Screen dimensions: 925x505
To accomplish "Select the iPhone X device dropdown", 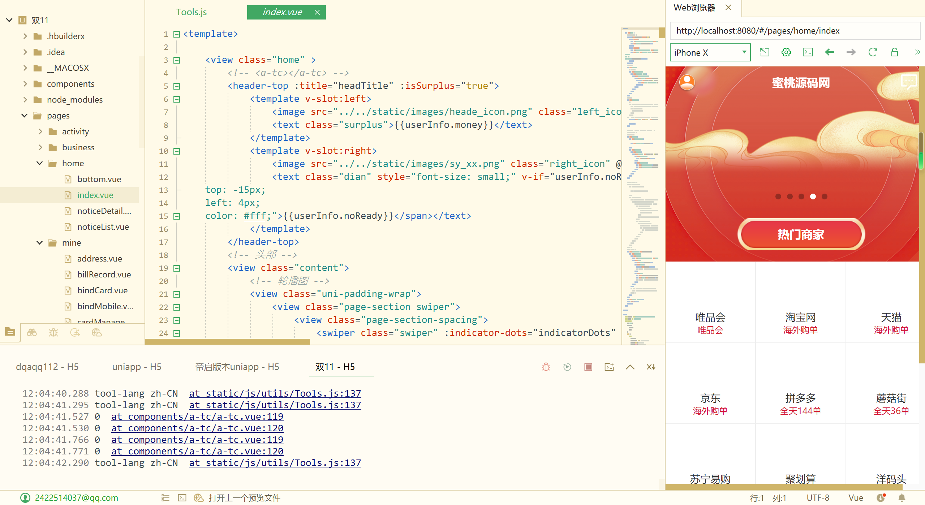I will click(709, 52).
